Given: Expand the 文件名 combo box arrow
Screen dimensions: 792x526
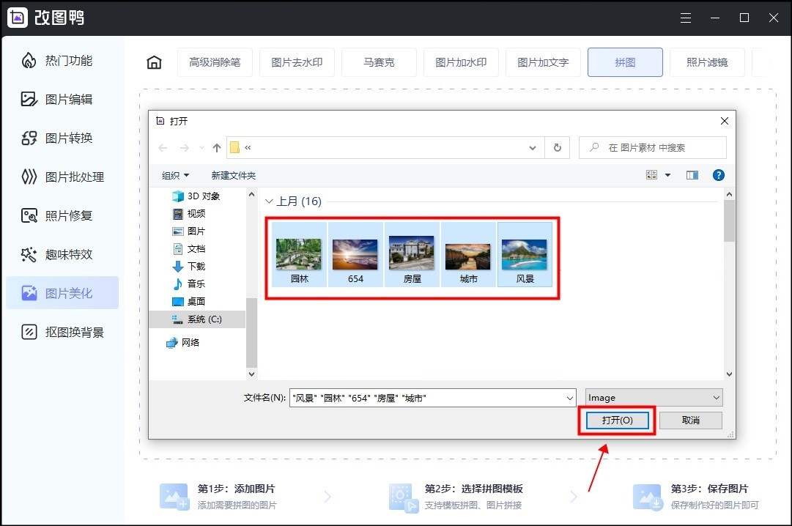Looking at the screenshot, I should [571, 397].
